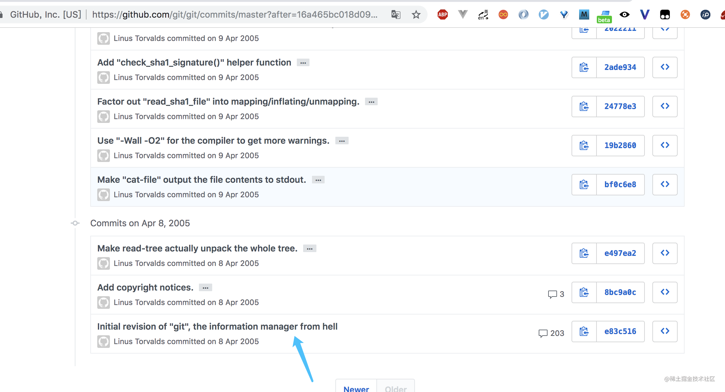
Task: Open 'Factor out read_sha1_file' commit title
Action: pos(228,101)
